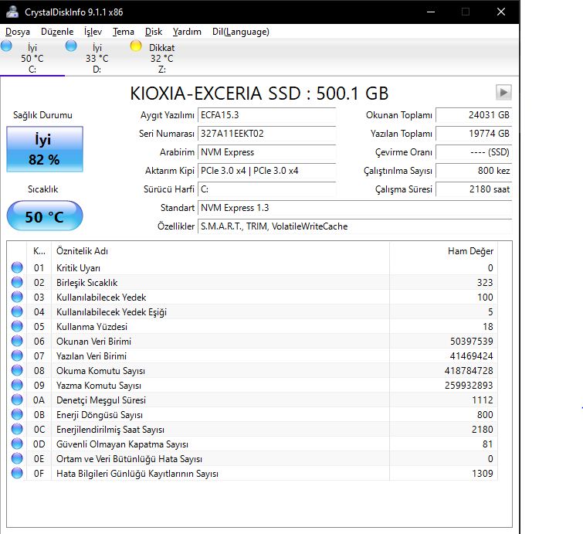Screen dimensions: 583x534
Task: Select the C: drive health status orb
Action: click(6, 46)
